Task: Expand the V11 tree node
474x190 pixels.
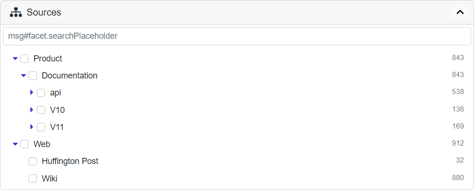Action: 32,127
